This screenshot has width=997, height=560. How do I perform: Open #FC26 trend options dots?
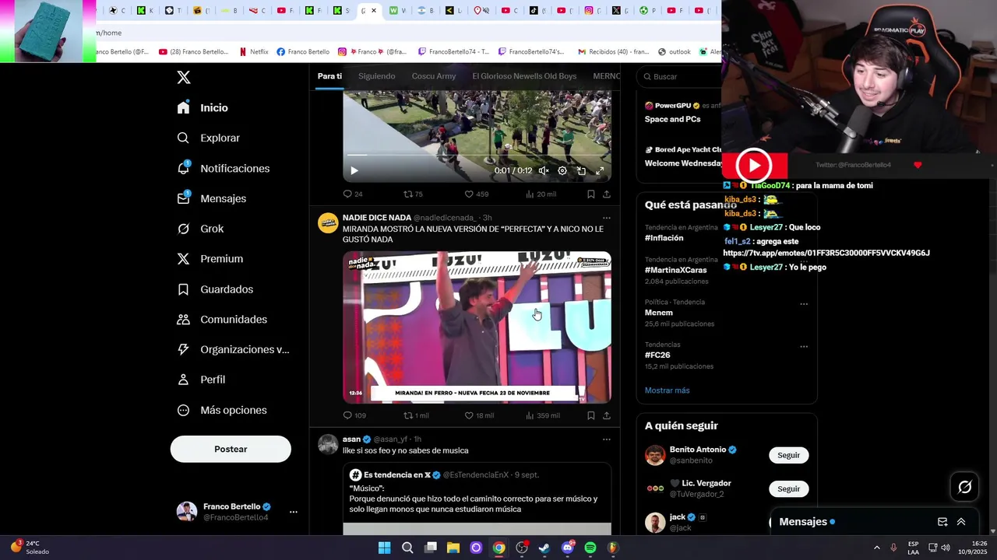tap(804, 347)
